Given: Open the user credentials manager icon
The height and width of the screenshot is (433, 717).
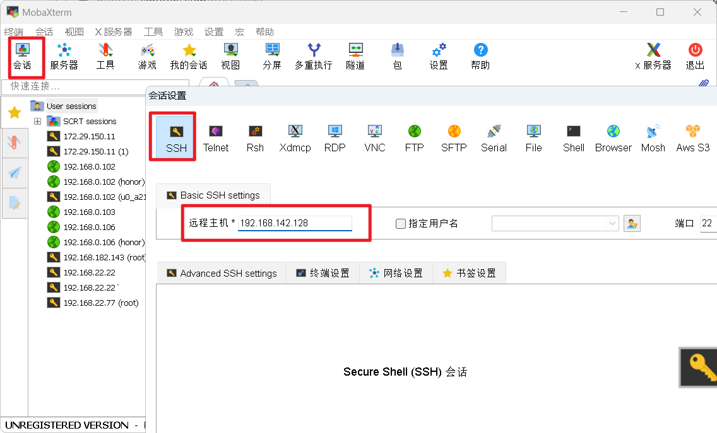Looking at the screenshot, I should coord(632,223).
